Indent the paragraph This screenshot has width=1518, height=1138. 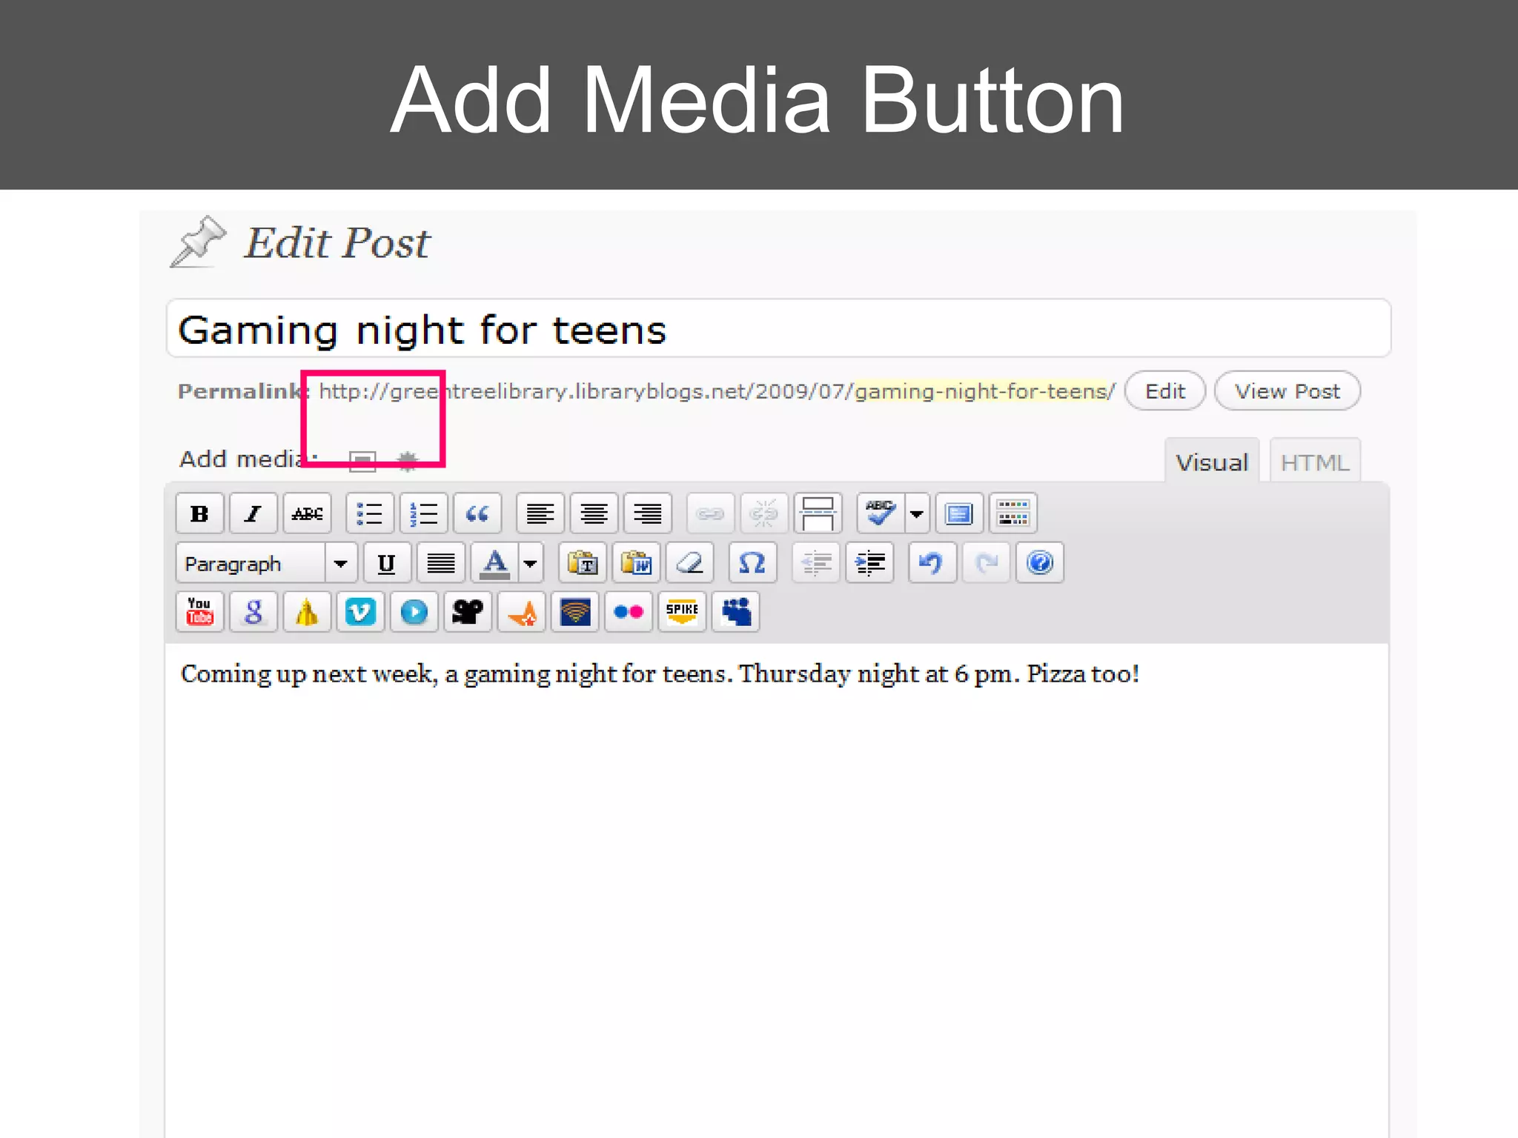869,564
